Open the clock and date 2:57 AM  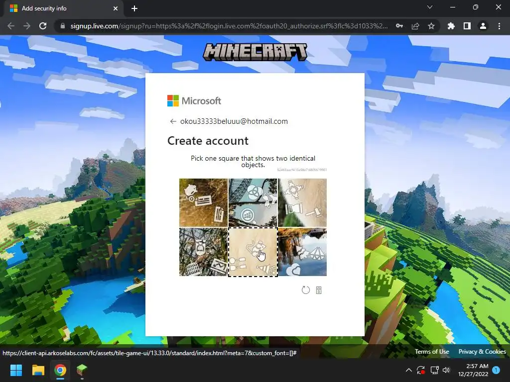(473, 370)
